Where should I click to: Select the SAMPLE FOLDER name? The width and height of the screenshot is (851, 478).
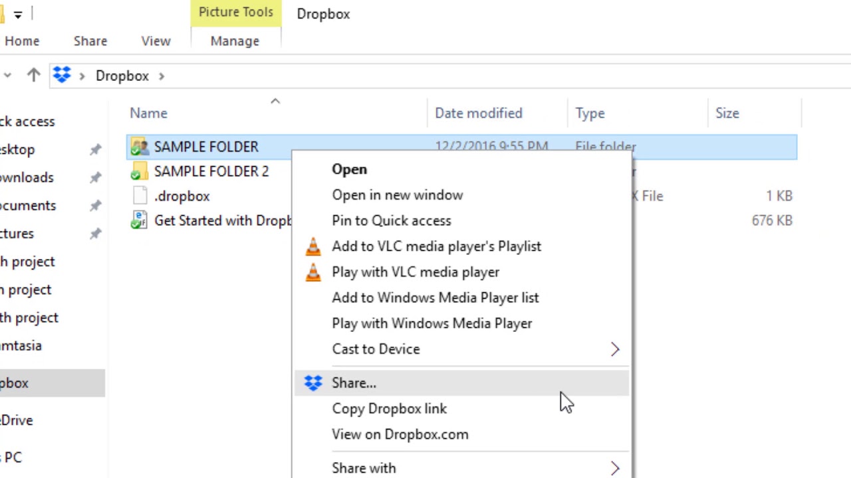point(206,147)
